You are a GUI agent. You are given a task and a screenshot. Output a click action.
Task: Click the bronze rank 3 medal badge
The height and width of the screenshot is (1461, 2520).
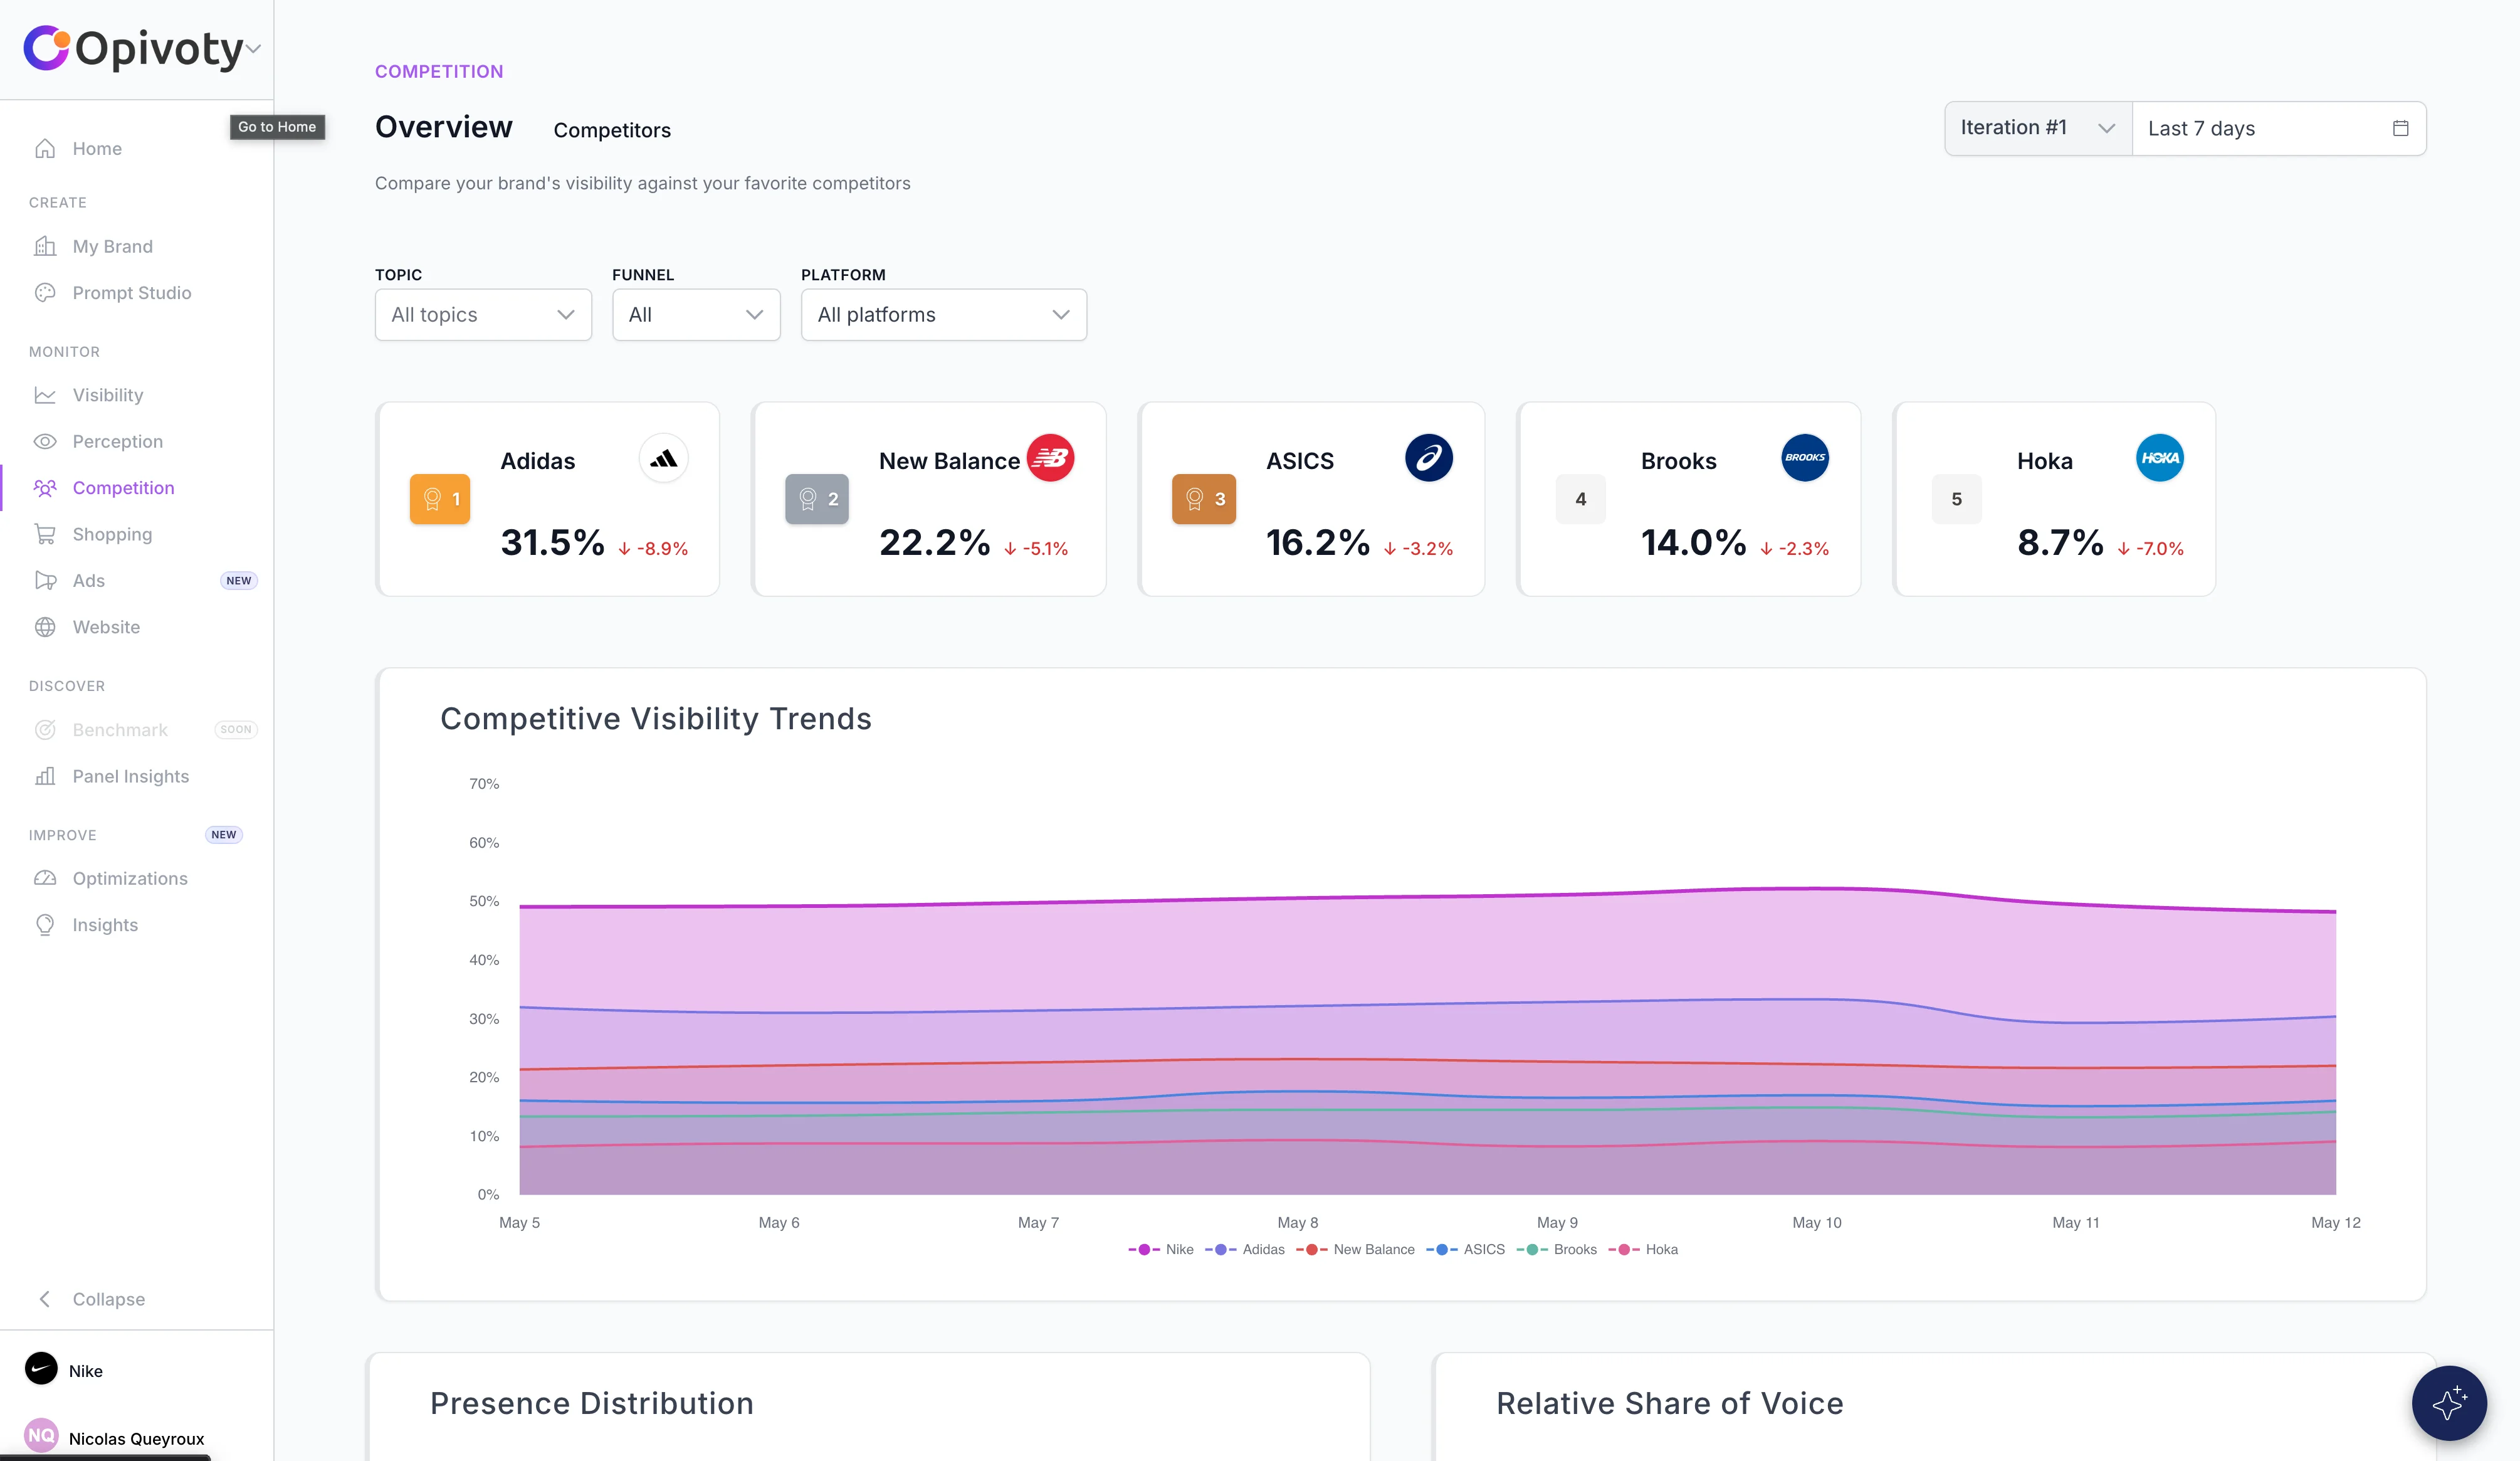[1204, 499]
